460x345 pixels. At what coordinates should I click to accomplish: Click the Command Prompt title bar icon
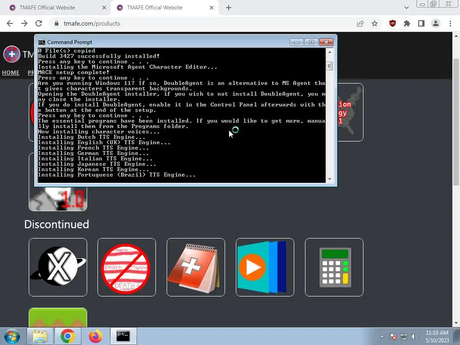point(42,42)
